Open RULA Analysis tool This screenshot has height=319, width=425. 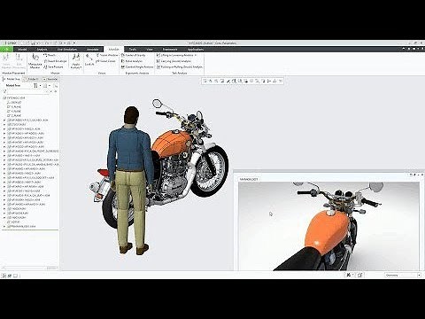pos(132,61)
